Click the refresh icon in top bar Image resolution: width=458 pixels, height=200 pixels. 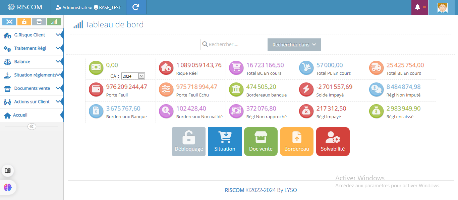pyautogui.click(x=136, y=7)
